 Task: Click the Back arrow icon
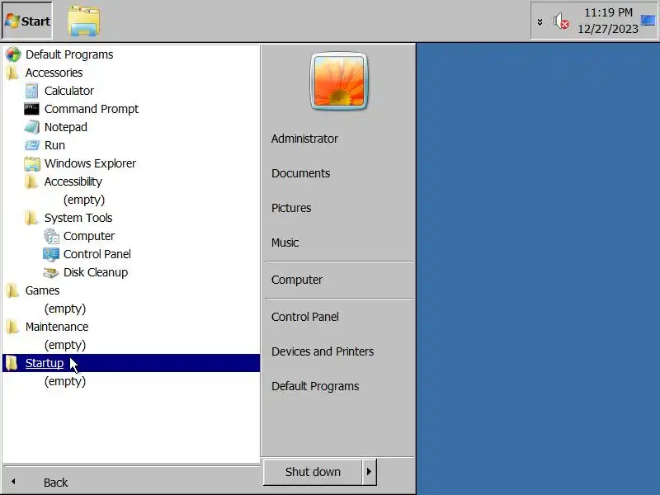[13, 482]
